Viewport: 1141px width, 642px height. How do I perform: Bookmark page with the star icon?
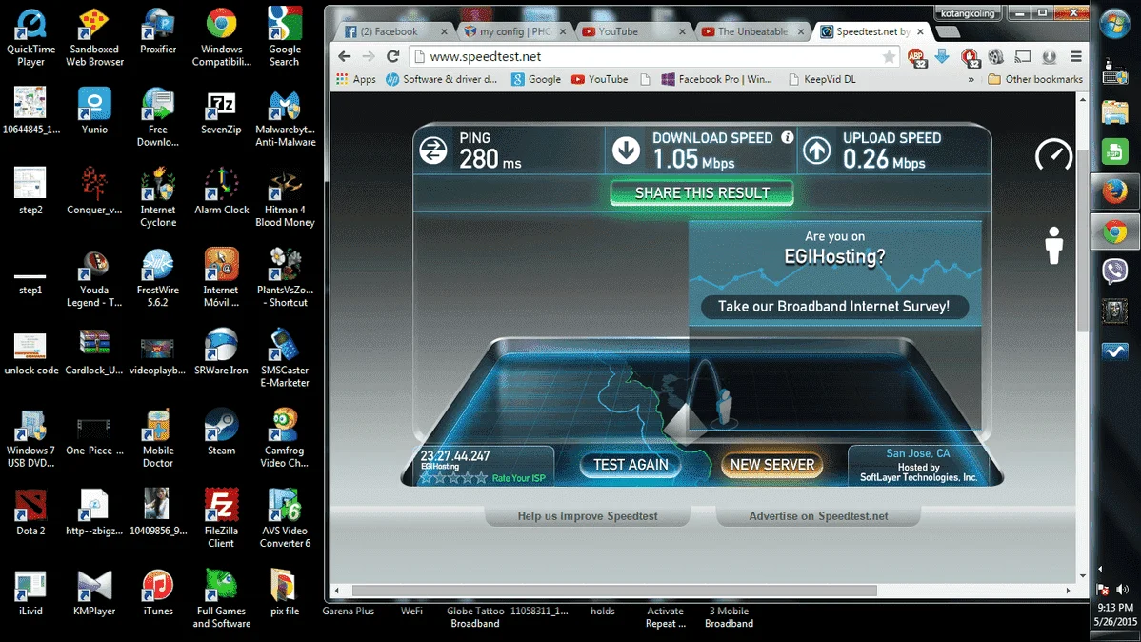pyautogui.click(x=889, y=56)
